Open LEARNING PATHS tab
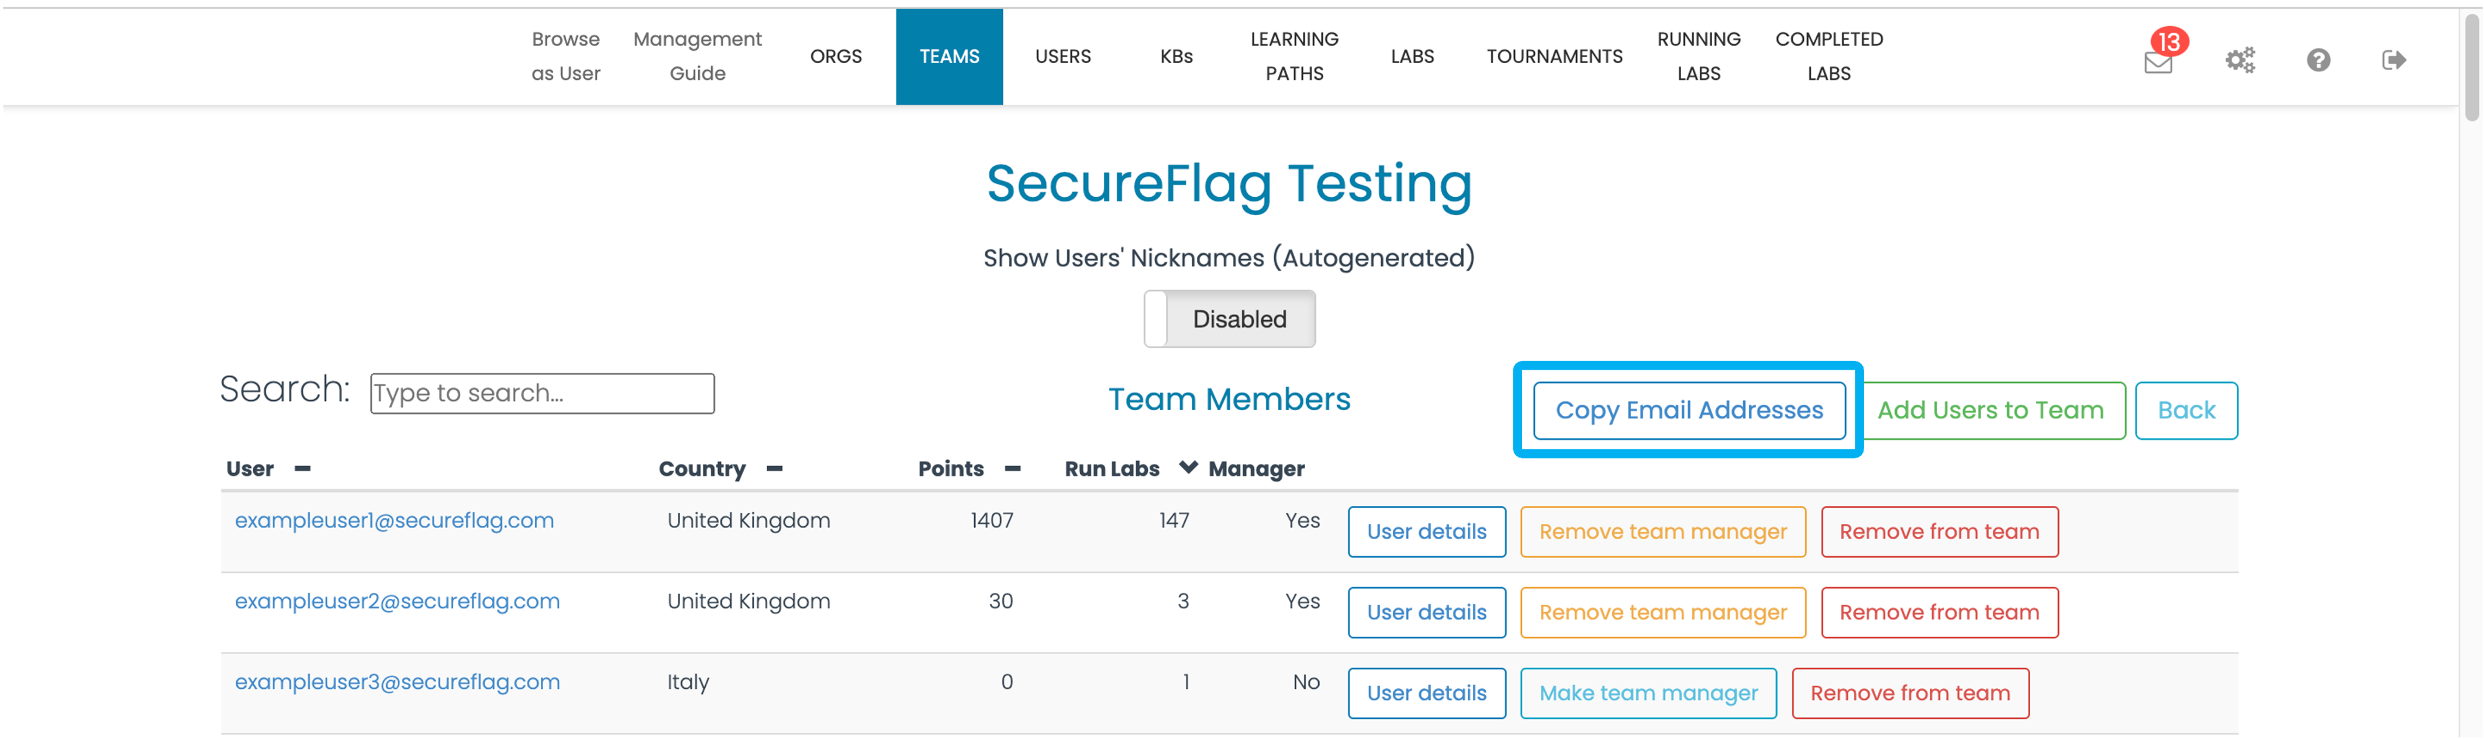Image resolution: width=2484 pixels, height=739 pixels. pos(1294,56)
